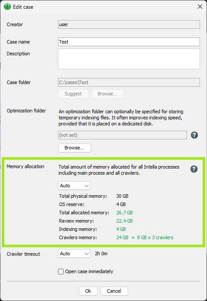Click the Optimization folder (not set) field
Screen dimensions: 207x301
pyautogui.click(x=122, y=135)
